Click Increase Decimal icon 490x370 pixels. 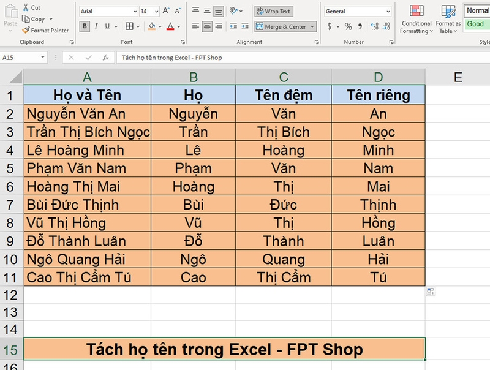(375, 26)
